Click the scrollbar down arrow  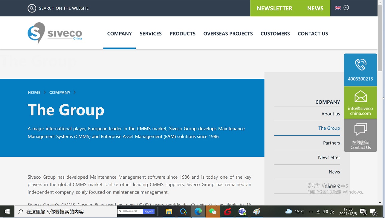coord(380,203)
